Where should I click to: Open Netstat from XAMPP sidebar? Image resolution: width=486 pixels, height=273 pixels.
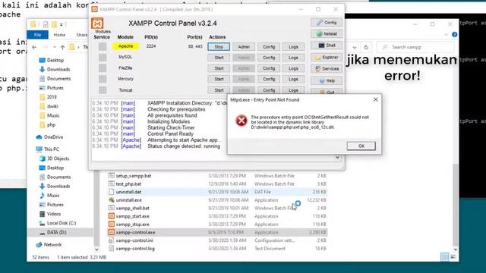(x=327, y=33)
